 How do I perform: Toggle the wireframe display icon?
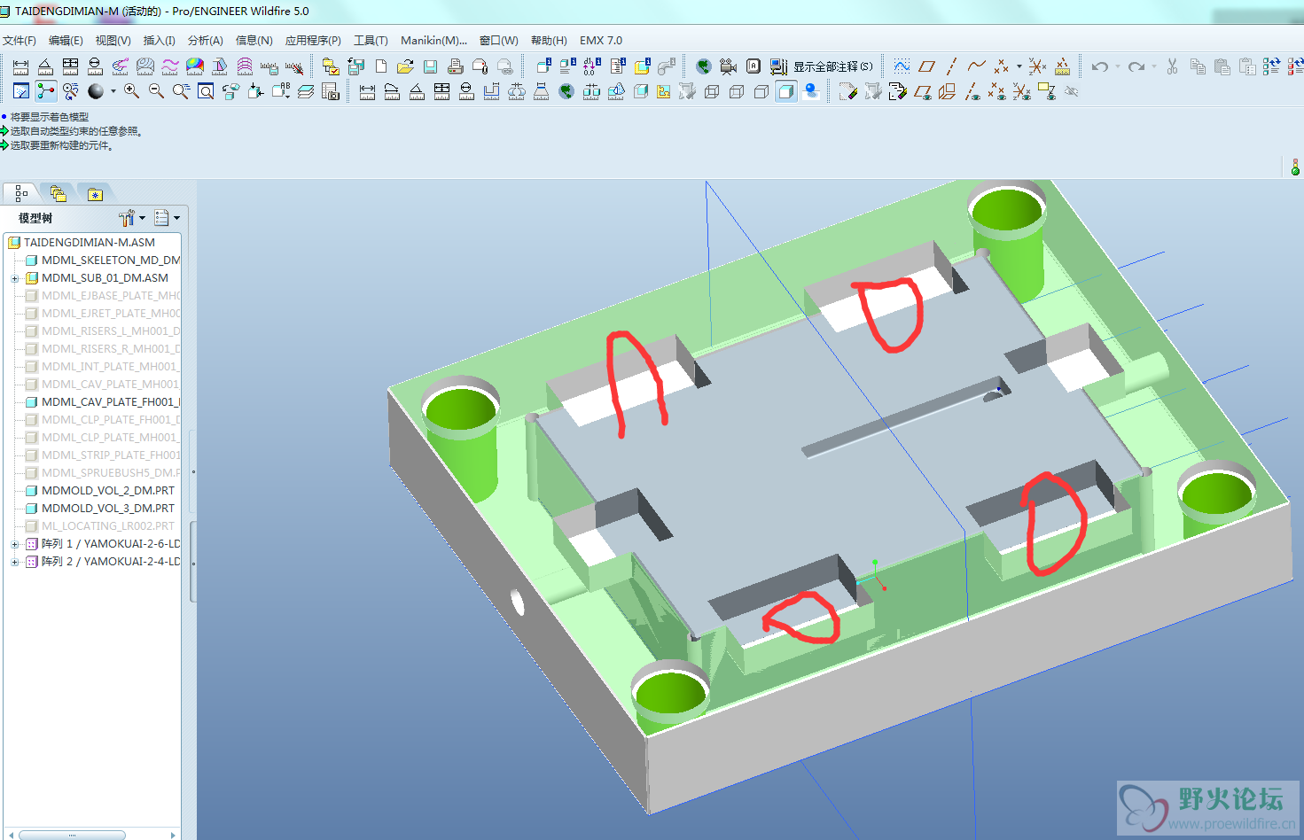(712, 91)
